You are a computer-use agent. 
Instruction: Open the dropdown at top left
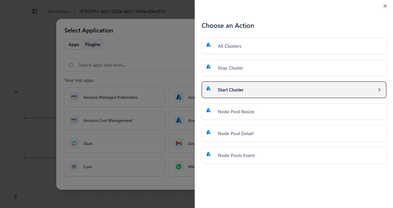tap(14, 29)
